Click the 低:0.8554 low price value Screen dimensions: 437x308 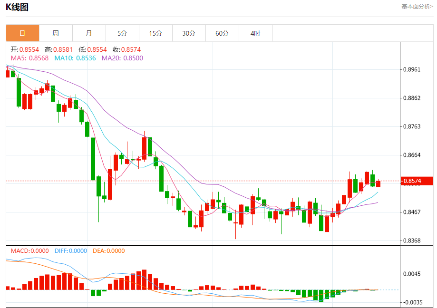click(x=93, y=49)
